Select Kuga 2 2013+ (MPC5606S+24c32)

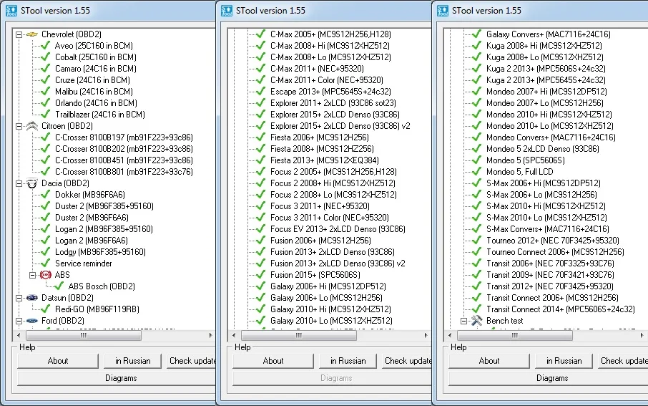546,68
